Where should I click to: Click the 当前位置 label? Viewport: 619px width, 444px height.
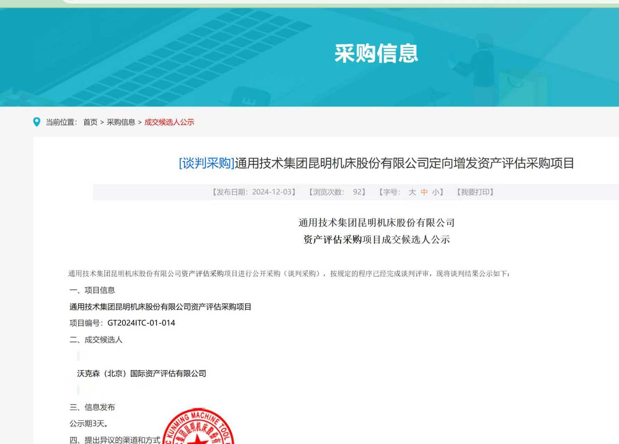point(61,122)
